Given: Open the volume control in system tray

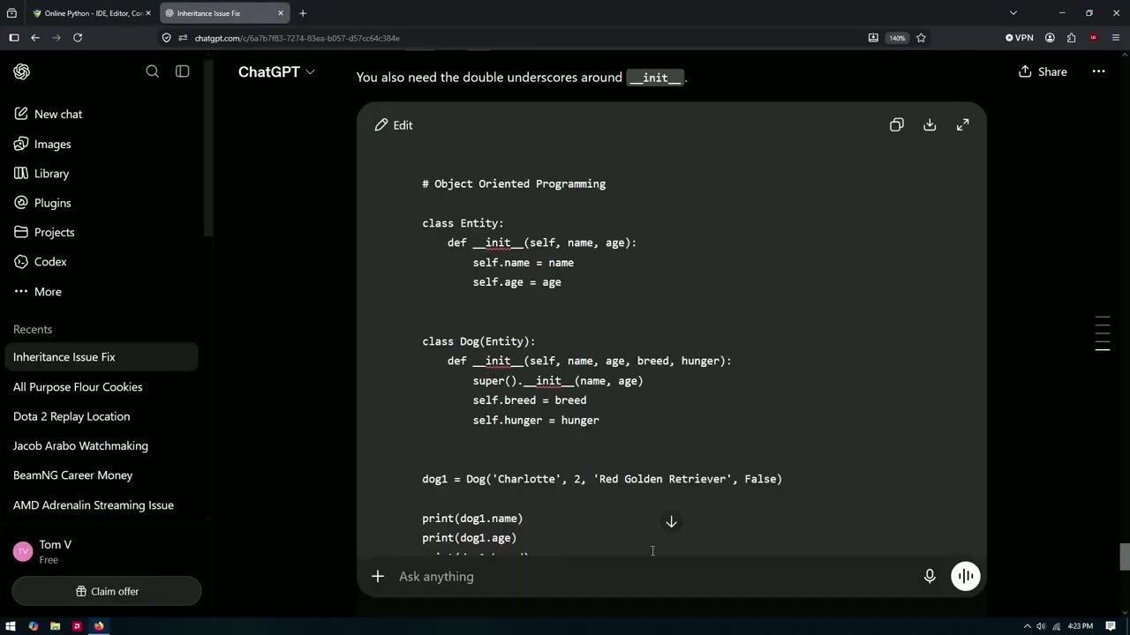Looking at the screenshot, I should pyautogui.click(x=1042, y=626).
